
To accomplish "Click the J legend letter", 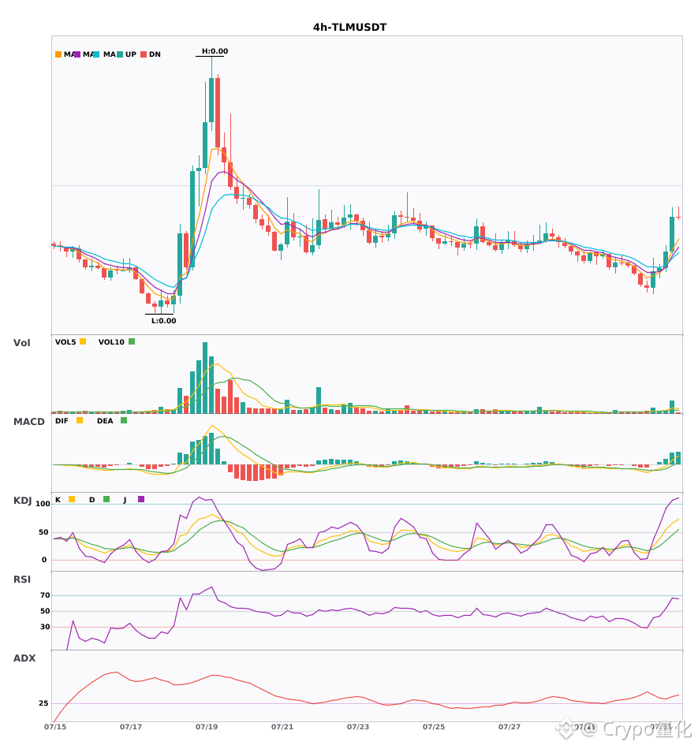I will 125,500.
